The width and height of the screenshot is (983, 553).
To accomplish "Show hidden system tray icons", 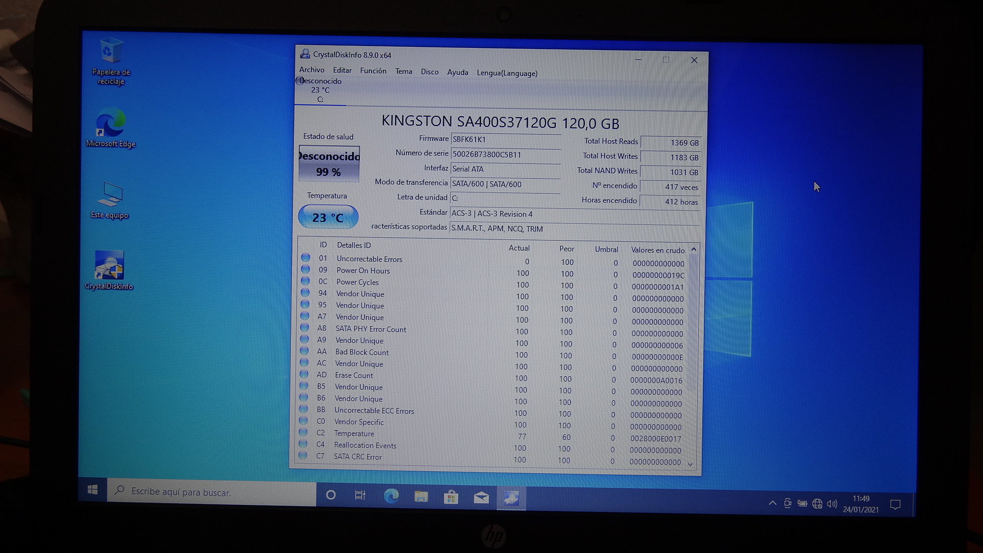I will click(772, 503).
